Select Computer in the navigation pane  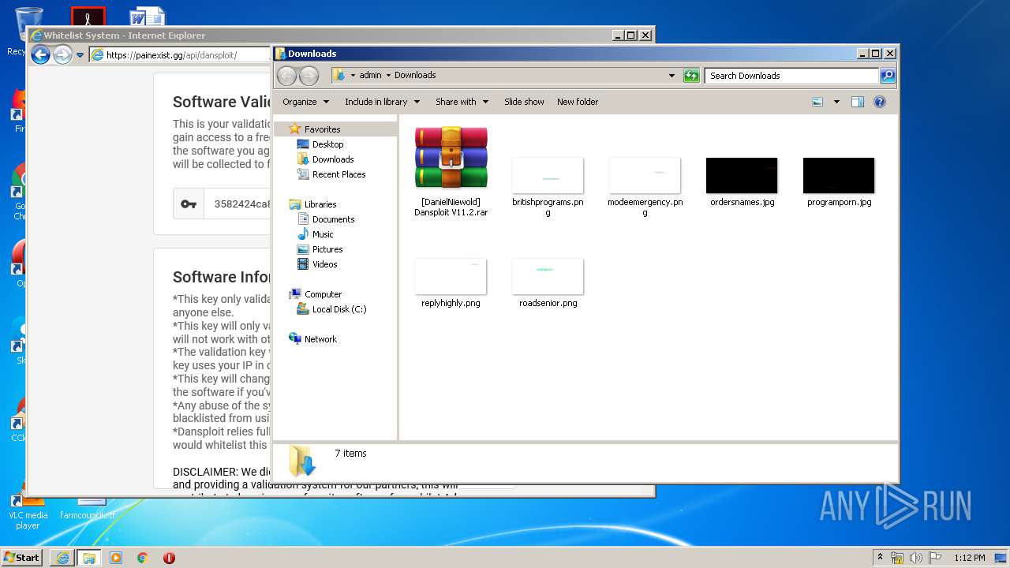[323, 294]
